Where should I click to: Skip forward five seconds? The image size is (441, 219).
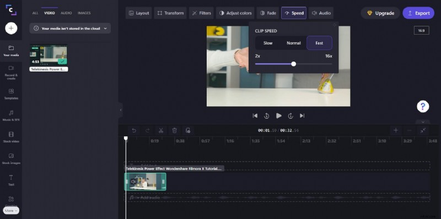291,116
